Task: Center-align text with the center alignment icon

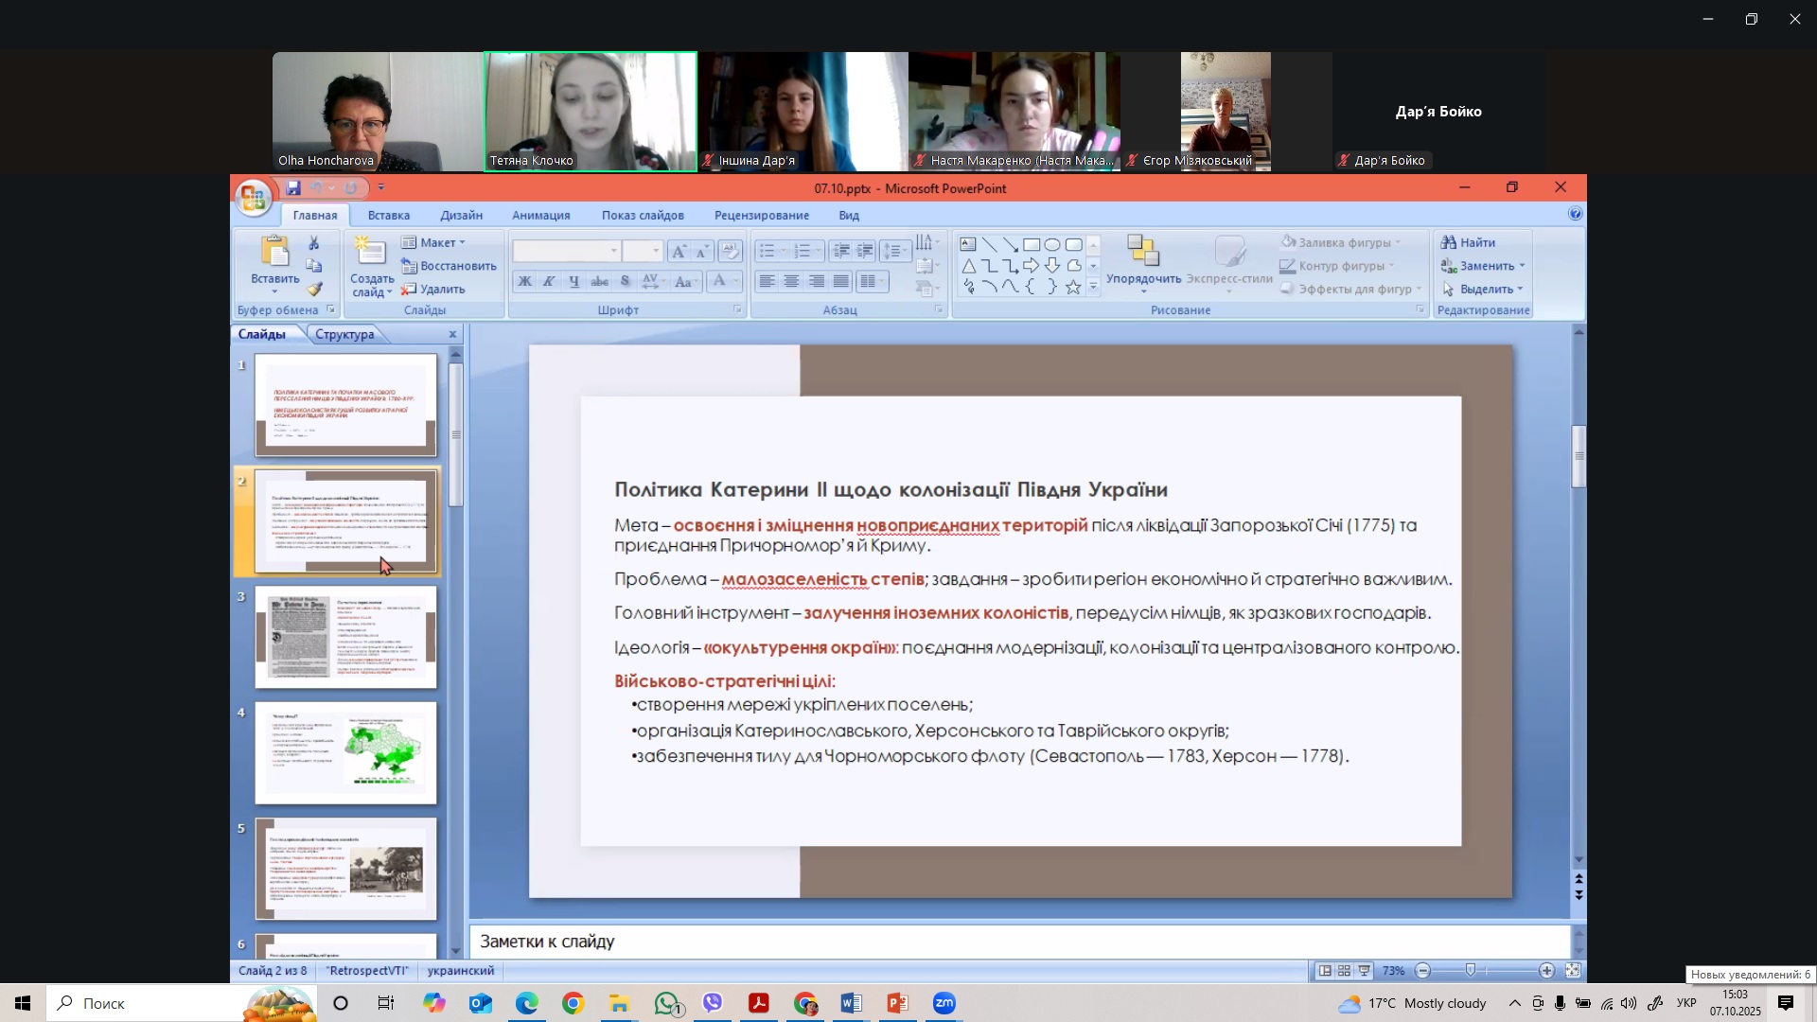Action: (791, 282)
